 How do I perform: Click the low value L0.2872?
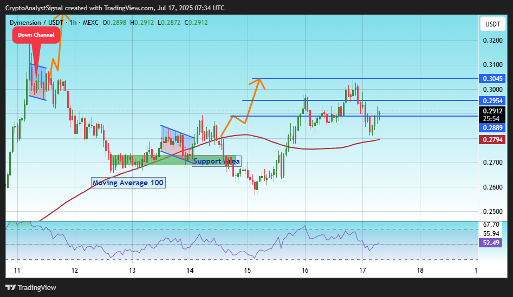click(169, 23)
